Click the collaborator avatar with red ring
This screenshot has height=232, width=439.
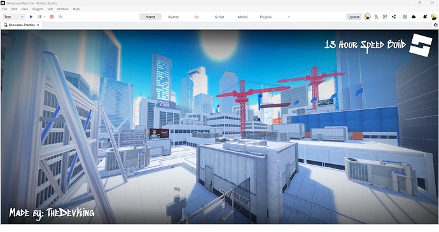click(x=367, y=17)
